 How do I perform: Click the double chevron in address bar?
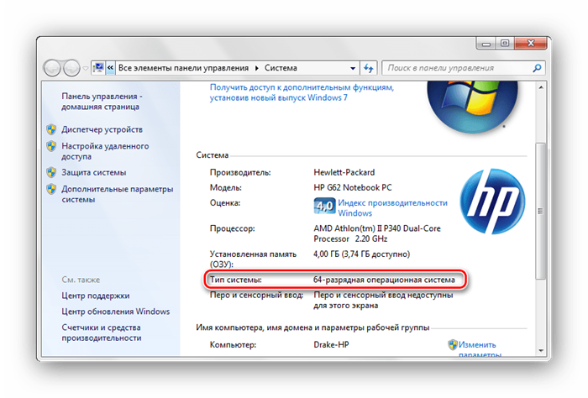click(110, 68)
